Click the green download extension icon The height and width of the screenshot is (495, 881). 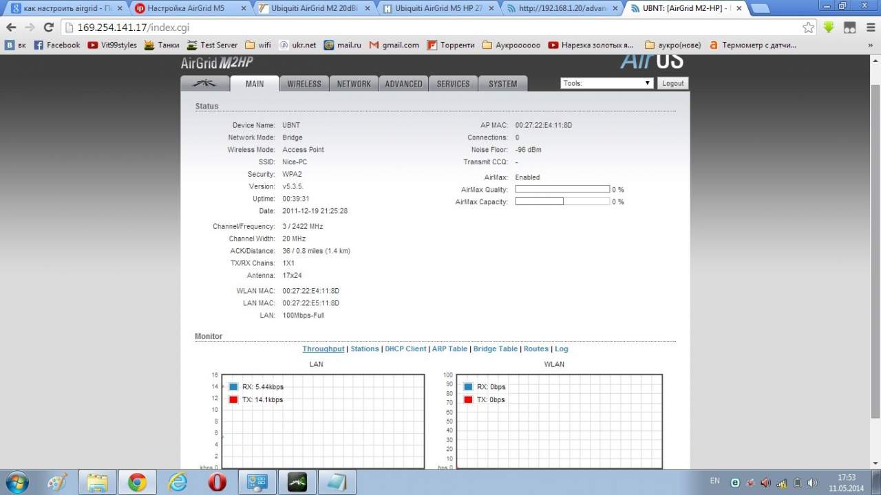[829, 27]
